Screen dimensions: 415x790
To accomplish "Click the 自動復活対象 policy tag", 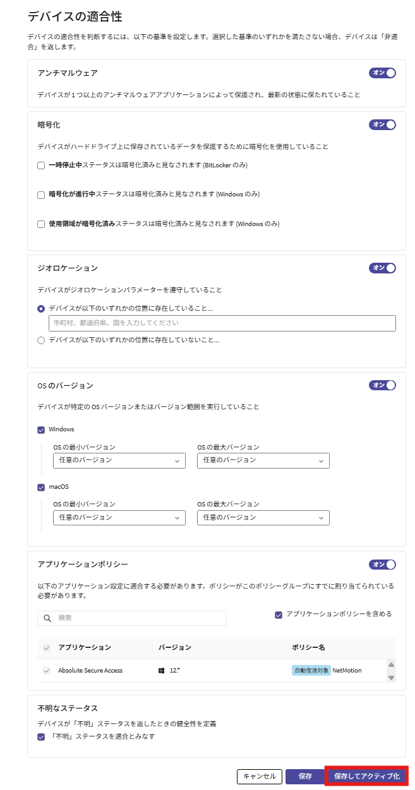I will pyautogui.click(x=311, y=671).
